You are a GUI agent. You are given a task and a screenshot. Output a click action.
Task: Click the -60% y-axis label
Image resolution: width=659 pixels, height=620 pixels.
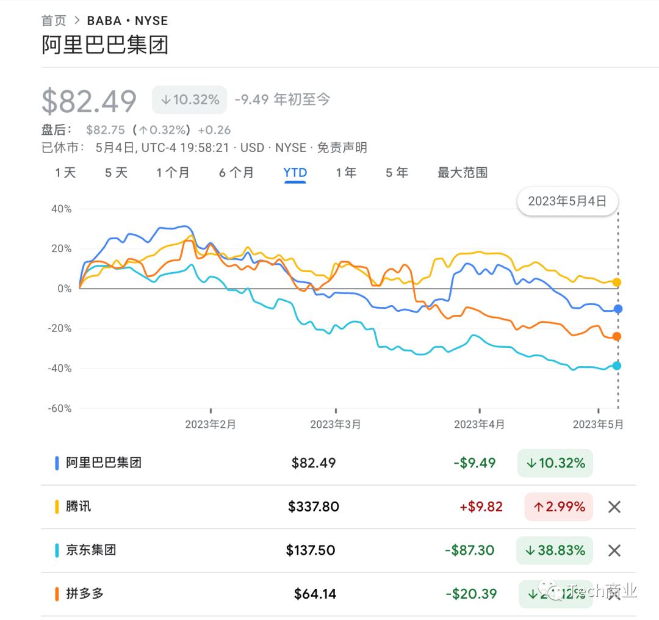coord(60,408)
